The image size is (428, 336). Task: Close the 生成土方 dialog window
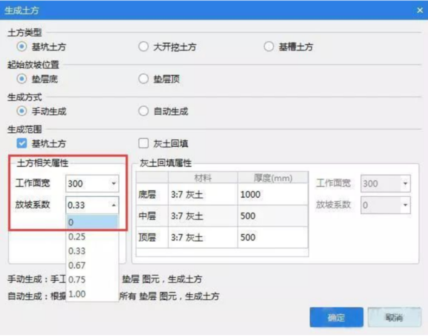pyautogui.click(x=419, y=10)
